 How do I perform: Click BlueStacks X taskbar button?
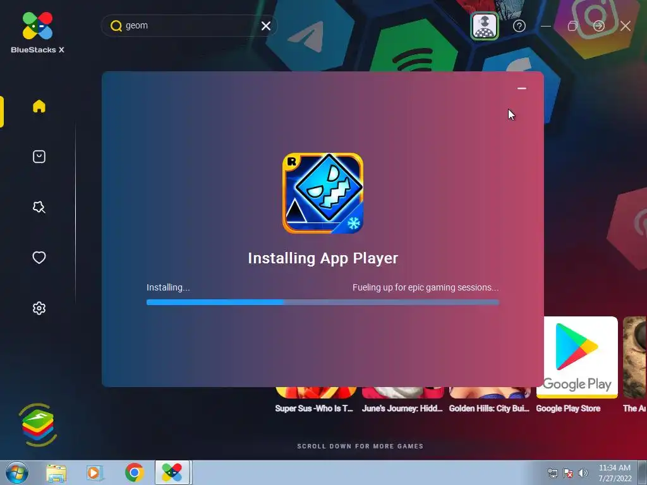tap(172, 472)
